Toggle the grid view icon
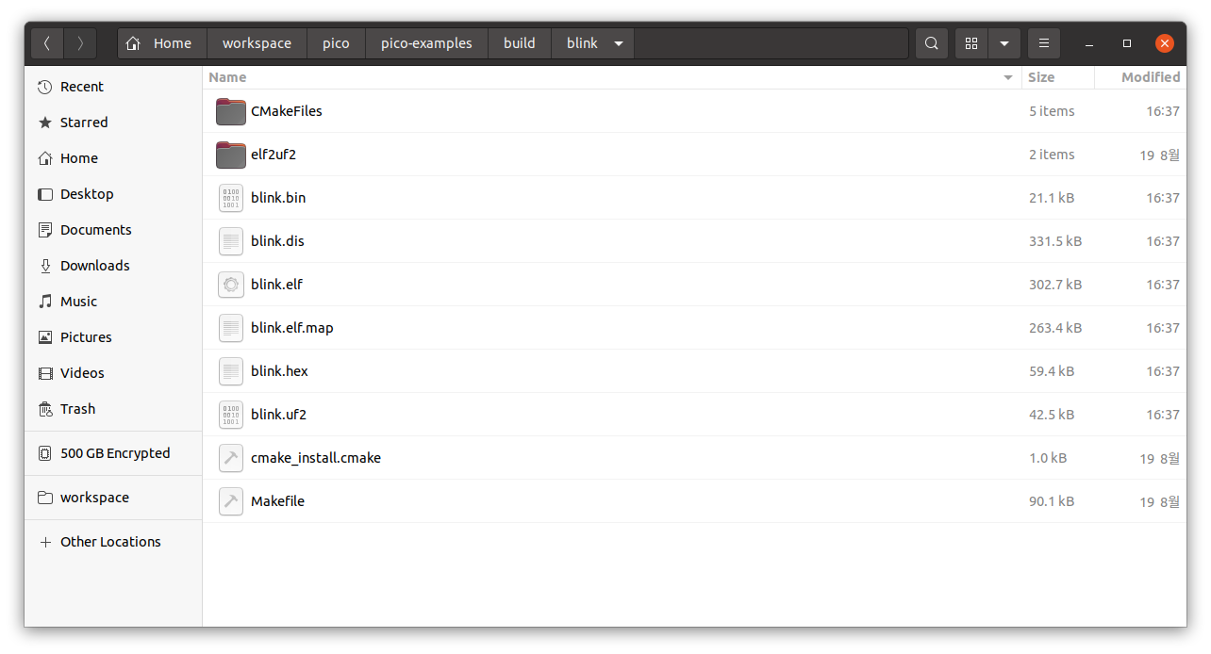This screenshot has height=654, width=1211. 971,43
